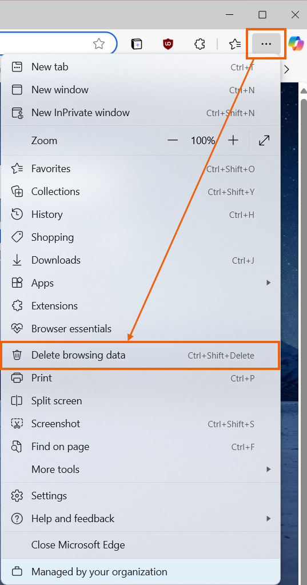
Task: Click the page's vertical scrollbar up arrow
Action: [303, 91]
